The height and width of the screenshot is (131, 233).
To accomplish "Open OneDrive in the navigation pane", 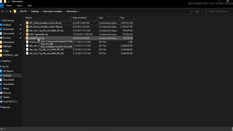I will [6, 61].
